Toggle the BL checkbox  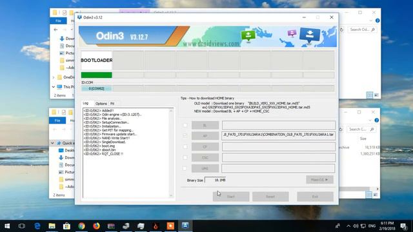tap(185, 126)
